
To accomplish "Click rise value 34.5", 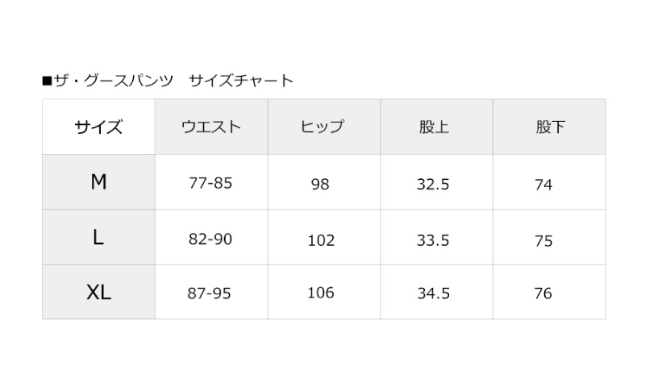I will (434, 293).
